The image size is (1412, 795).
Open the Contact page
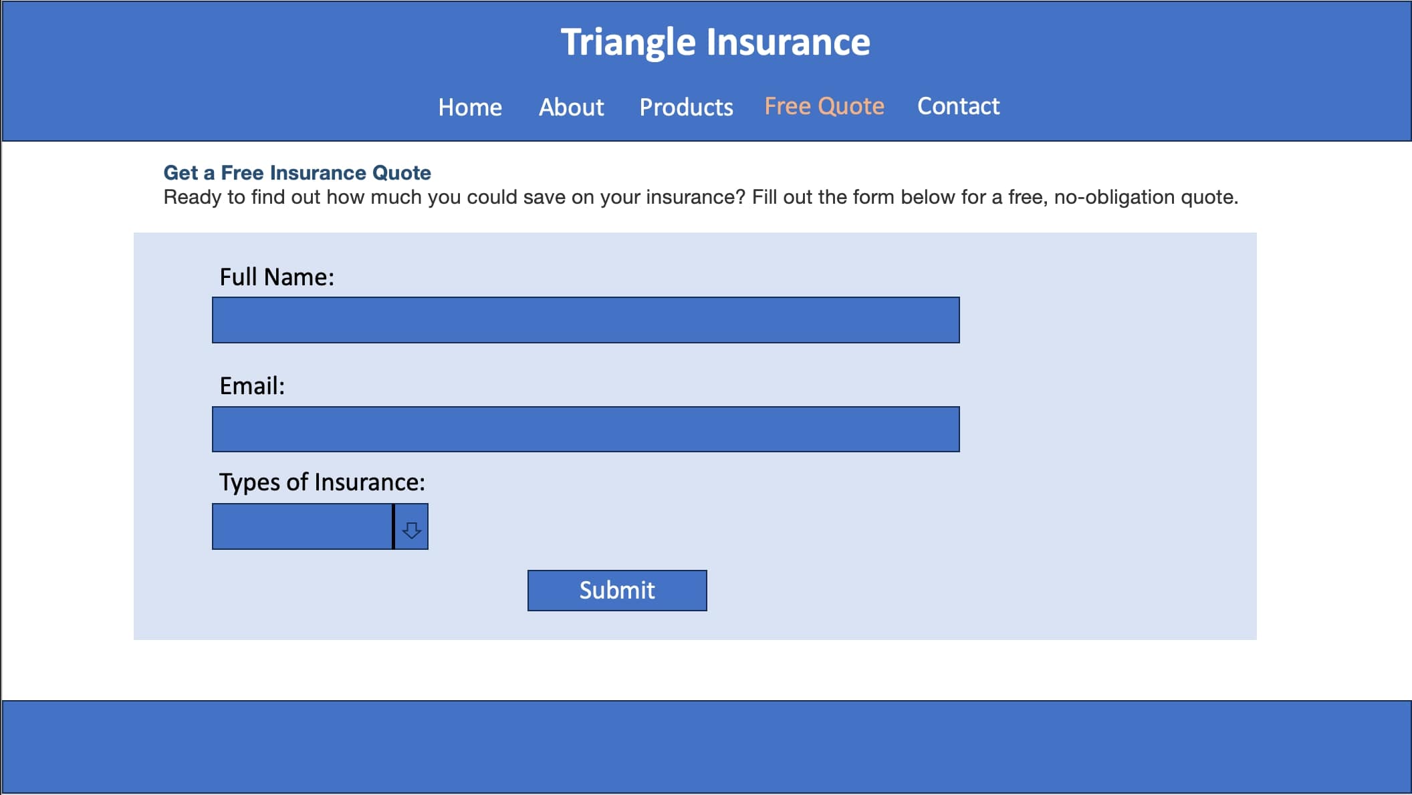tap(958, 107)
